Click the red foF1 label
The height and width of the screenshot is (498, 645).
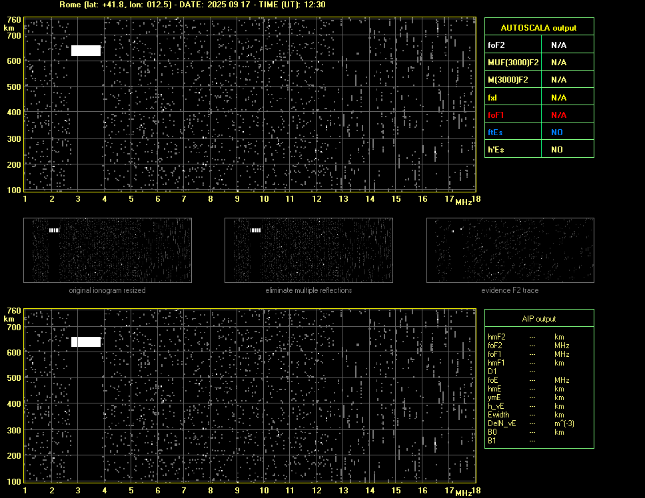496,115
